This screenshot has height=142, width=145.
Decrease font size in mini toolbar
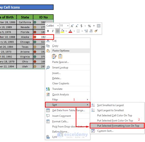[77, 26]
